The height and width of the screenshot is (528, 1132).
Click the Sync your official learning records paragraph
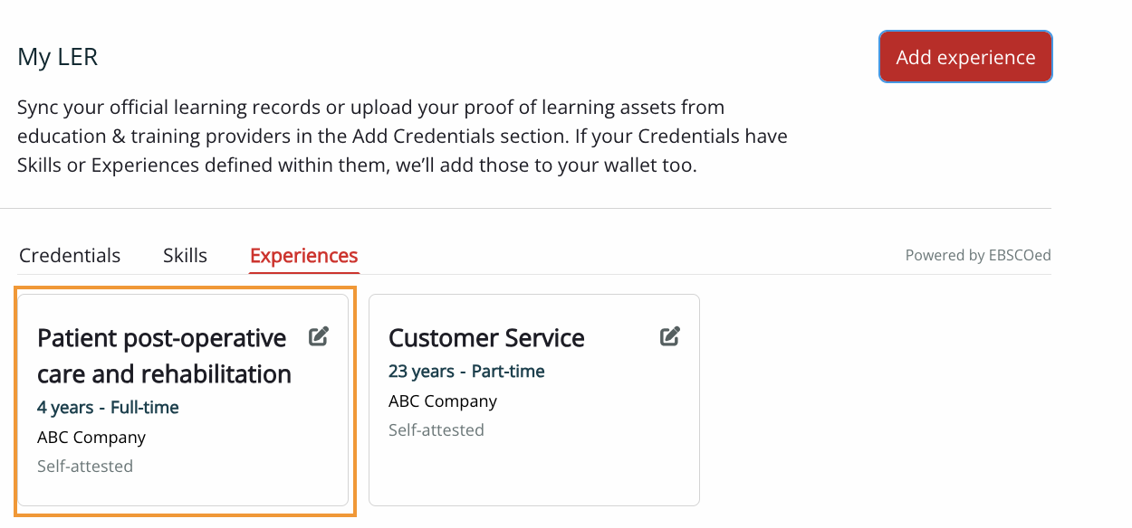(x=402, y=137)
